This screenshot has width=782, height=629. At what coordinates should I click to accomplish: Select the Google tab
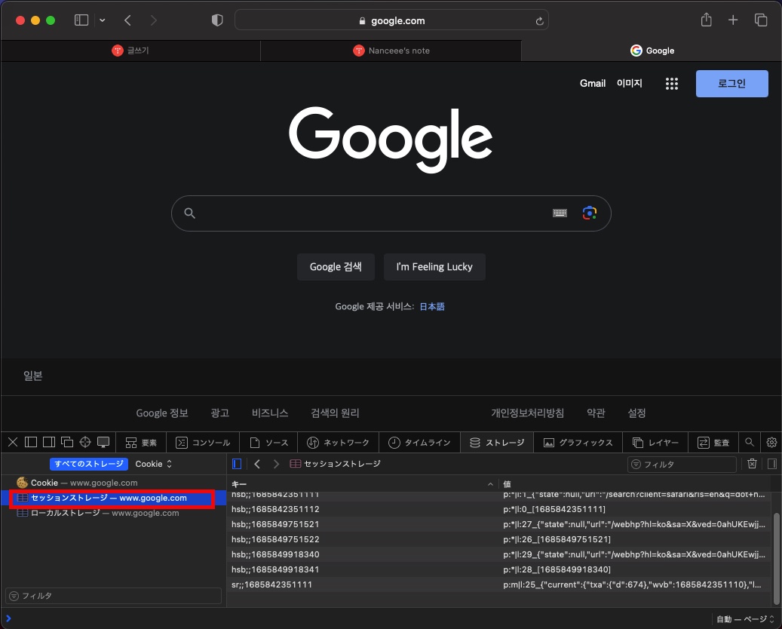pyautogui.click(x=652, y=51)
